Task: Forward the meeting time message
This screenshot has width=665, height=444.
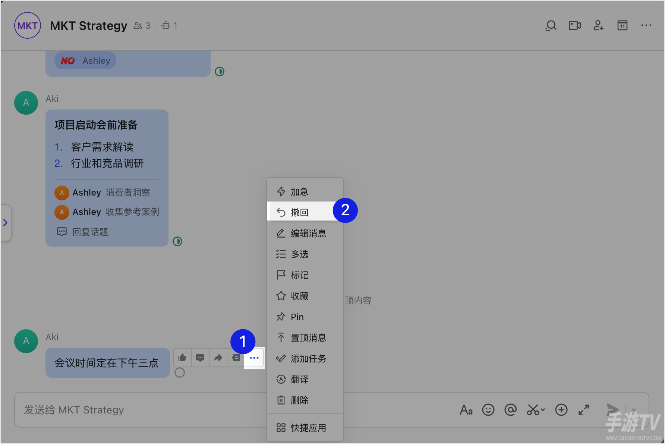Action: (218, 358)
